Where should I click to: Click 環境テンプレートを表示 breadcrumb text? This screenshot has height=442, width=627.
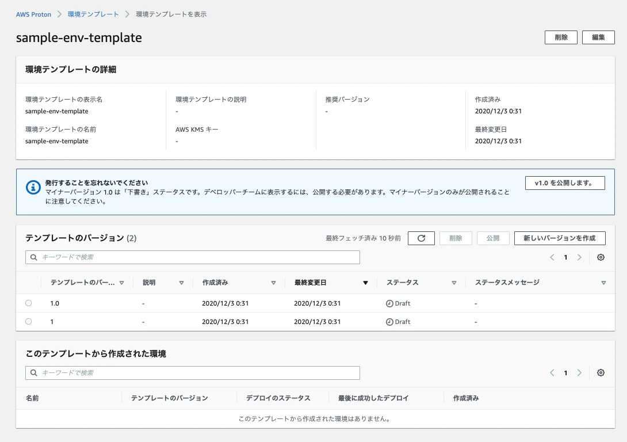pyautogui.click(x=171, y=14)
